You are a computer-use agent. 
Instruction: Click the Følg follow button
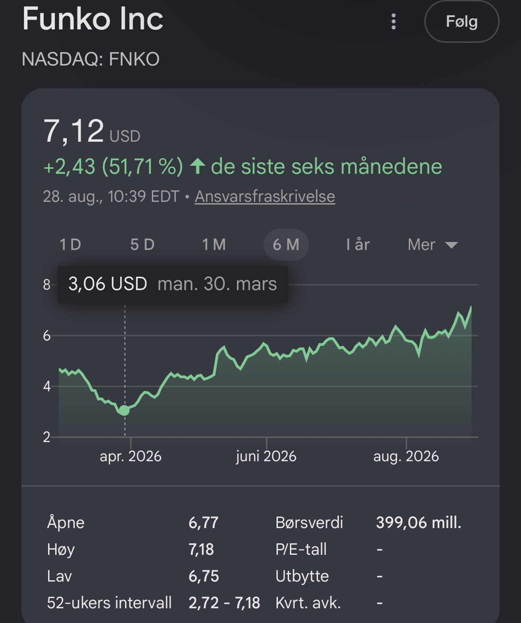click(x=462, y=21)
